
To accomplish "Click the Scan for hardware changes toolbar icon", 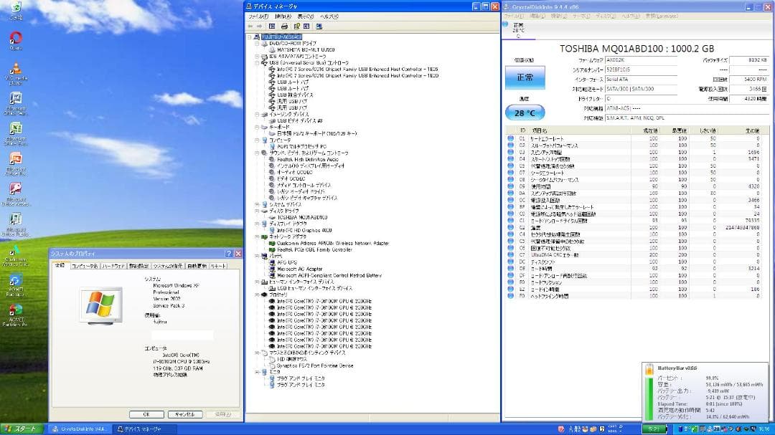I will pos(319,27).
